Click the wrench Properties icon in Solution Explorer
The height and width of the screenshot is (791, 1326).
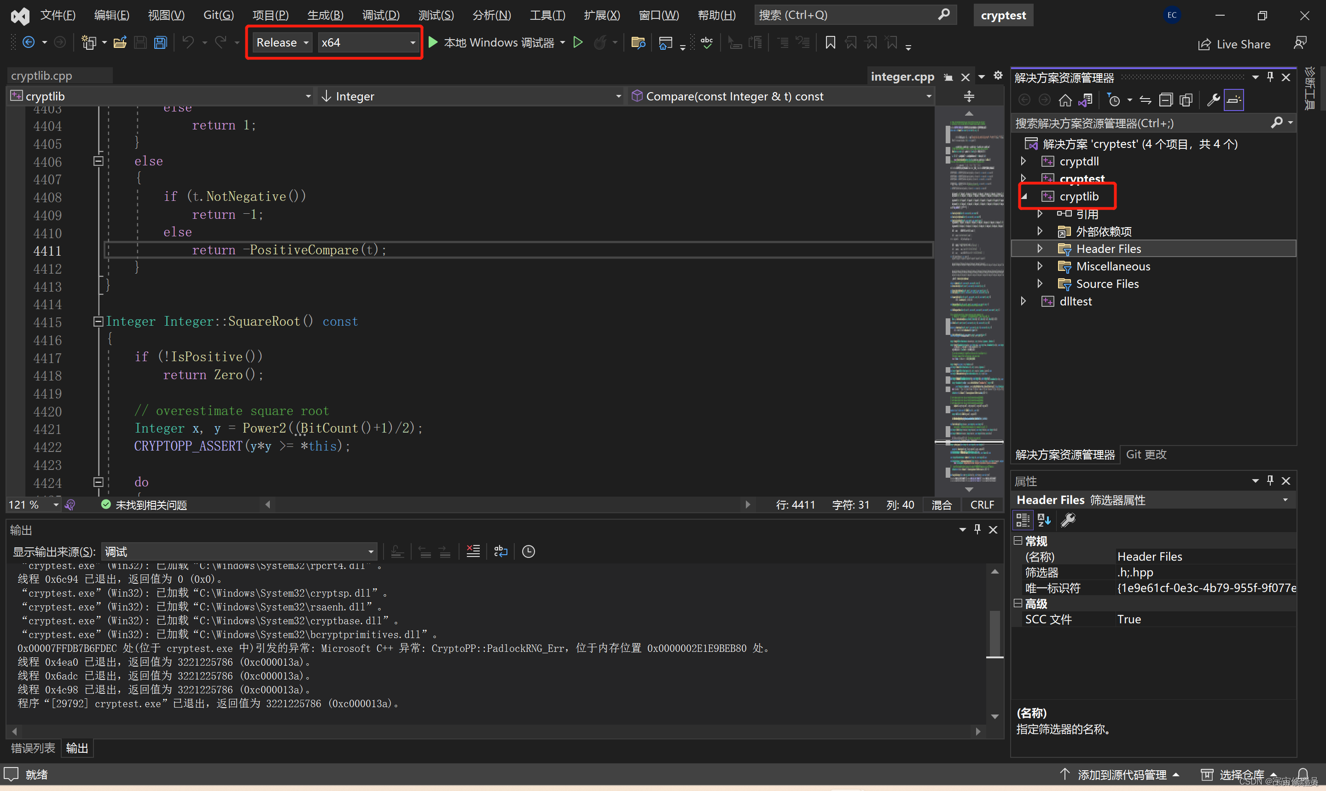pyautogui.click(x=1213, y=100)
